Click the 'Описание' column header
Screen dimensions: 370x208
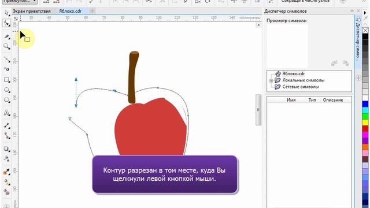pos(333,100)
